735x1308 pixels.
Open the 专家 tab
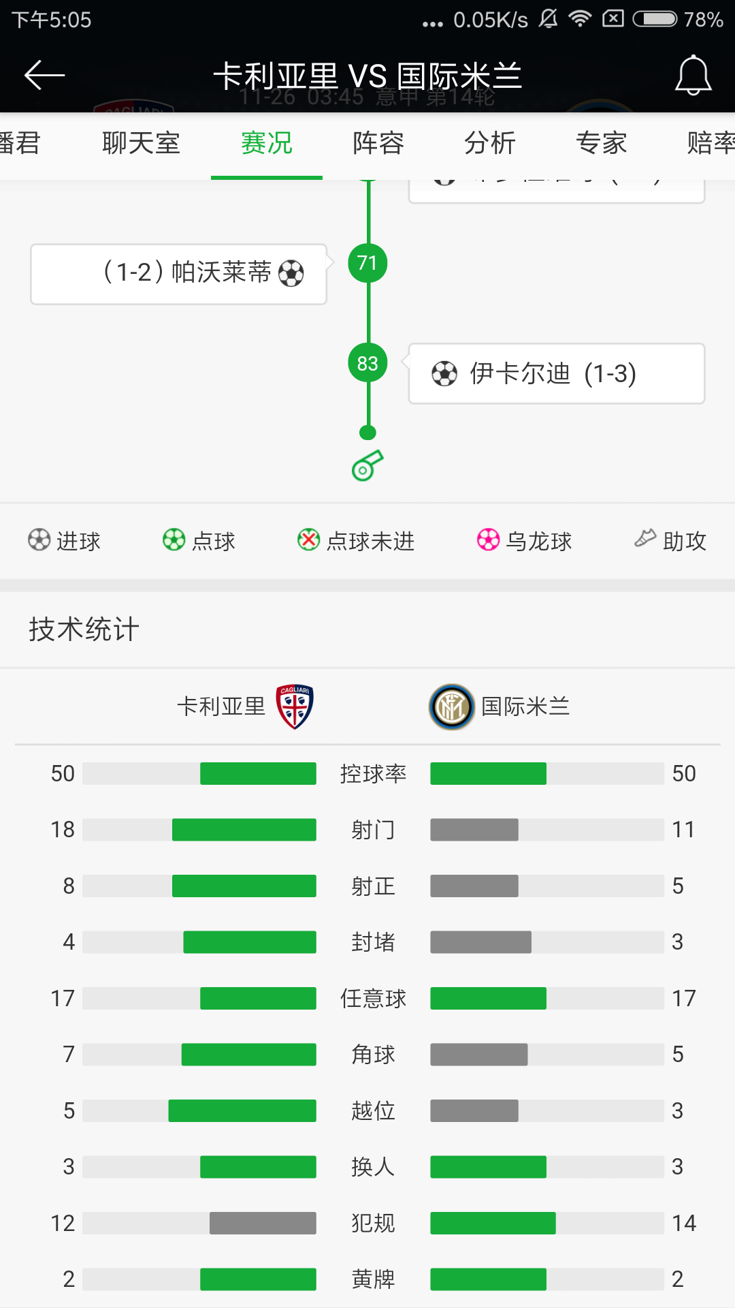602,143
